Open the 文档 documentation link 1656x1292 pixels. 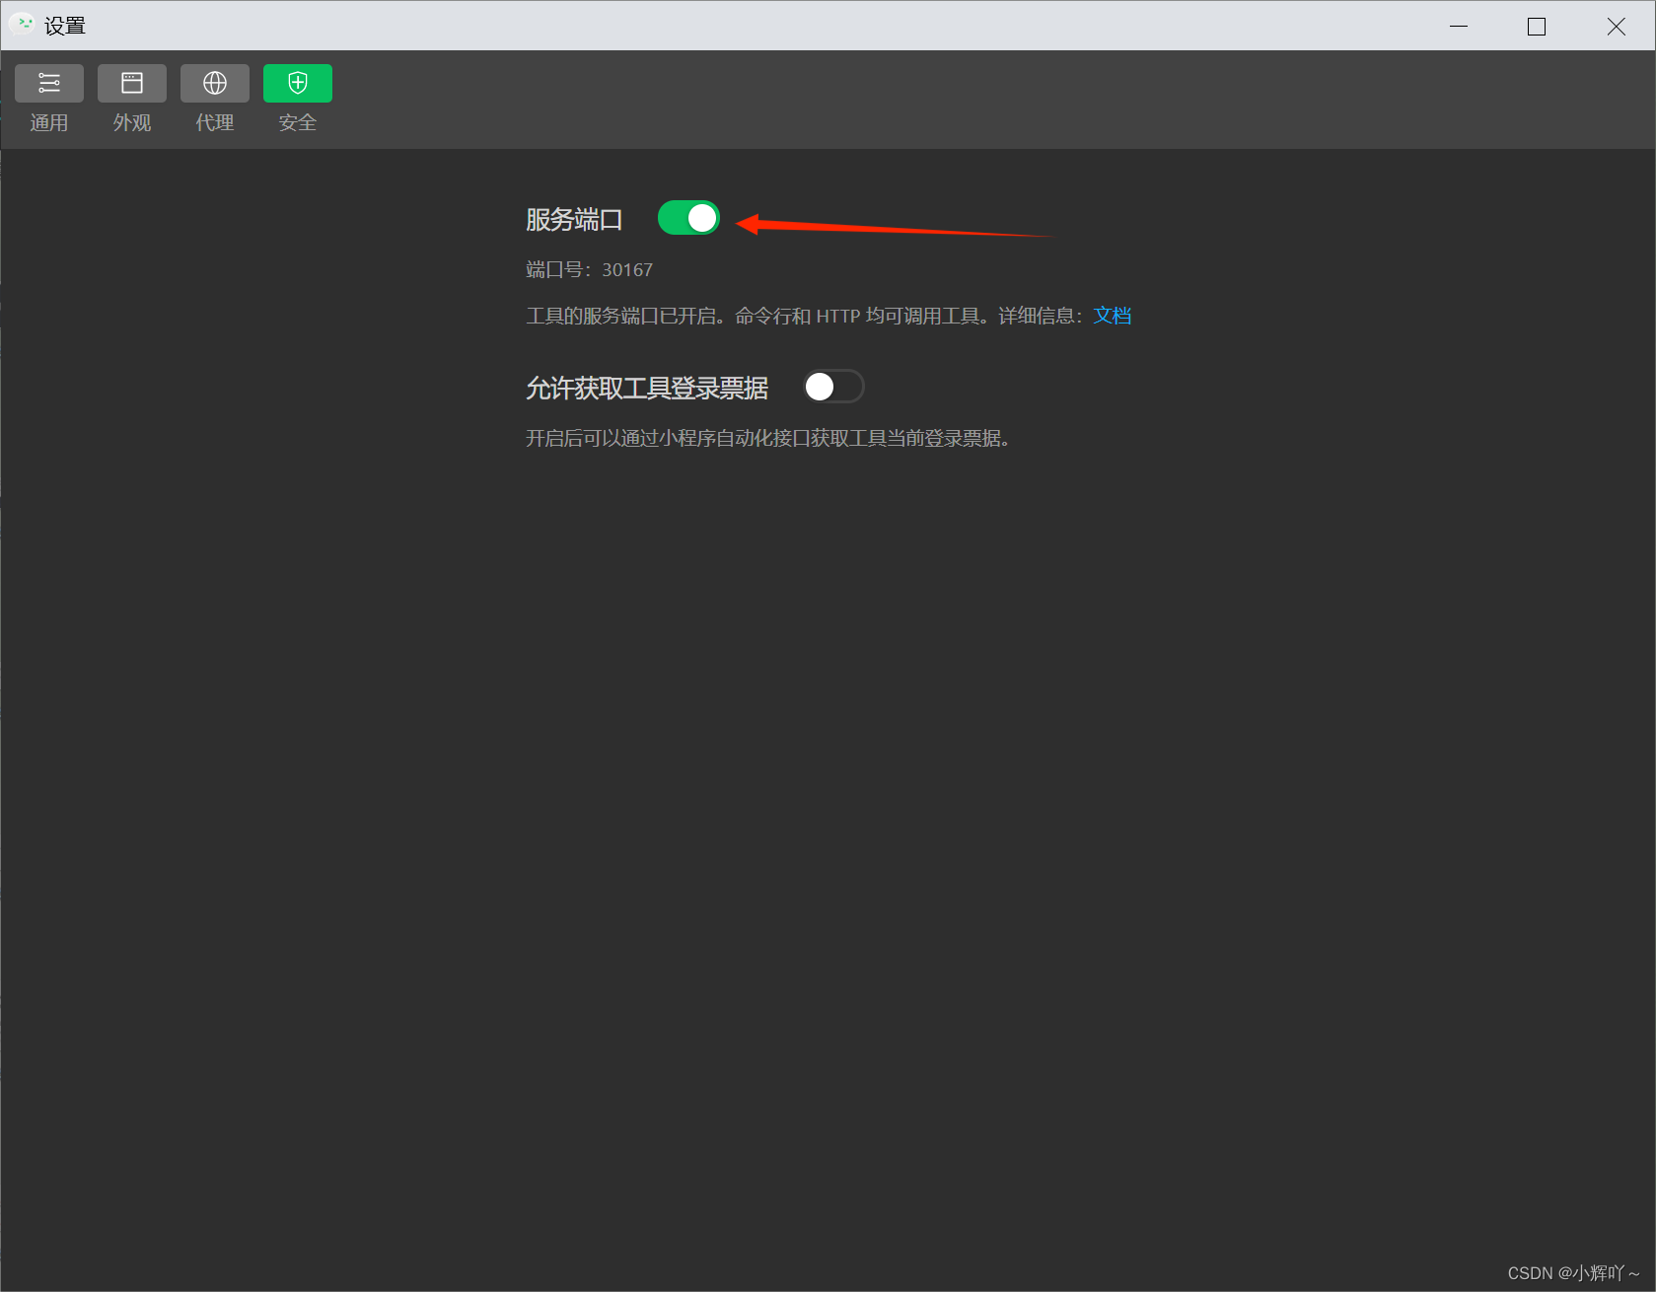point(1113,316)
